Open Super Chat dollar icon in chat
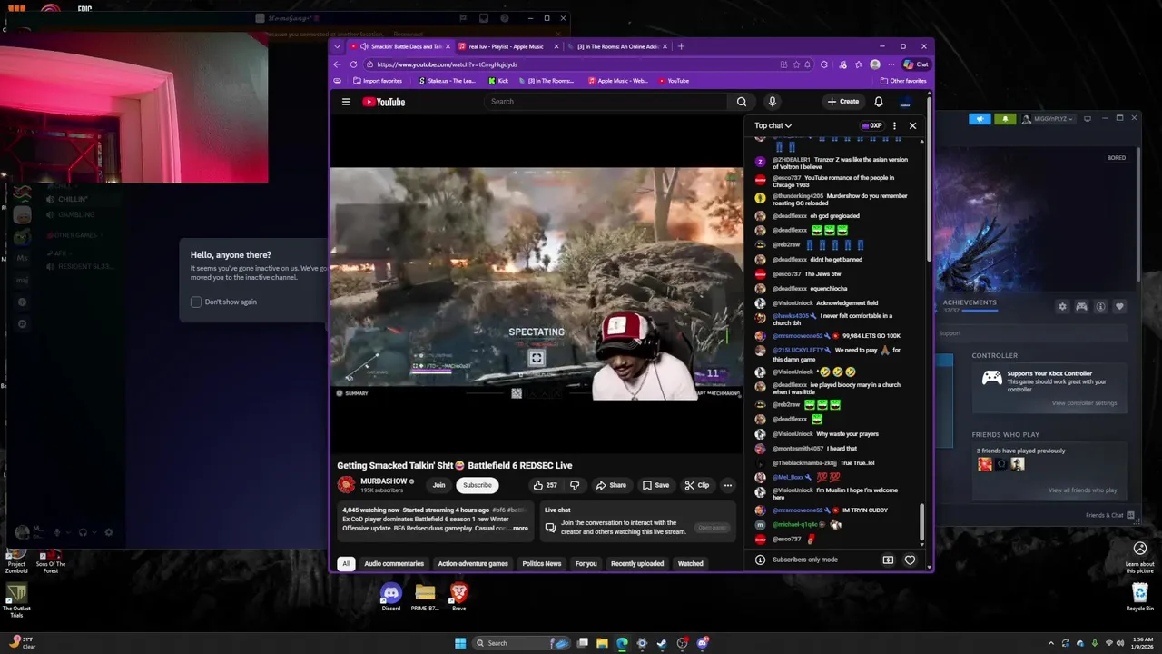Image resolution: width=1162 pixels, height=654 pixels. (x=888, y=560)
